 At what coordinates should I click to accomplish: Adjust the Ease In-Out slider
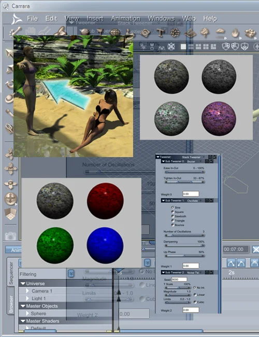[x=184, y=172]
